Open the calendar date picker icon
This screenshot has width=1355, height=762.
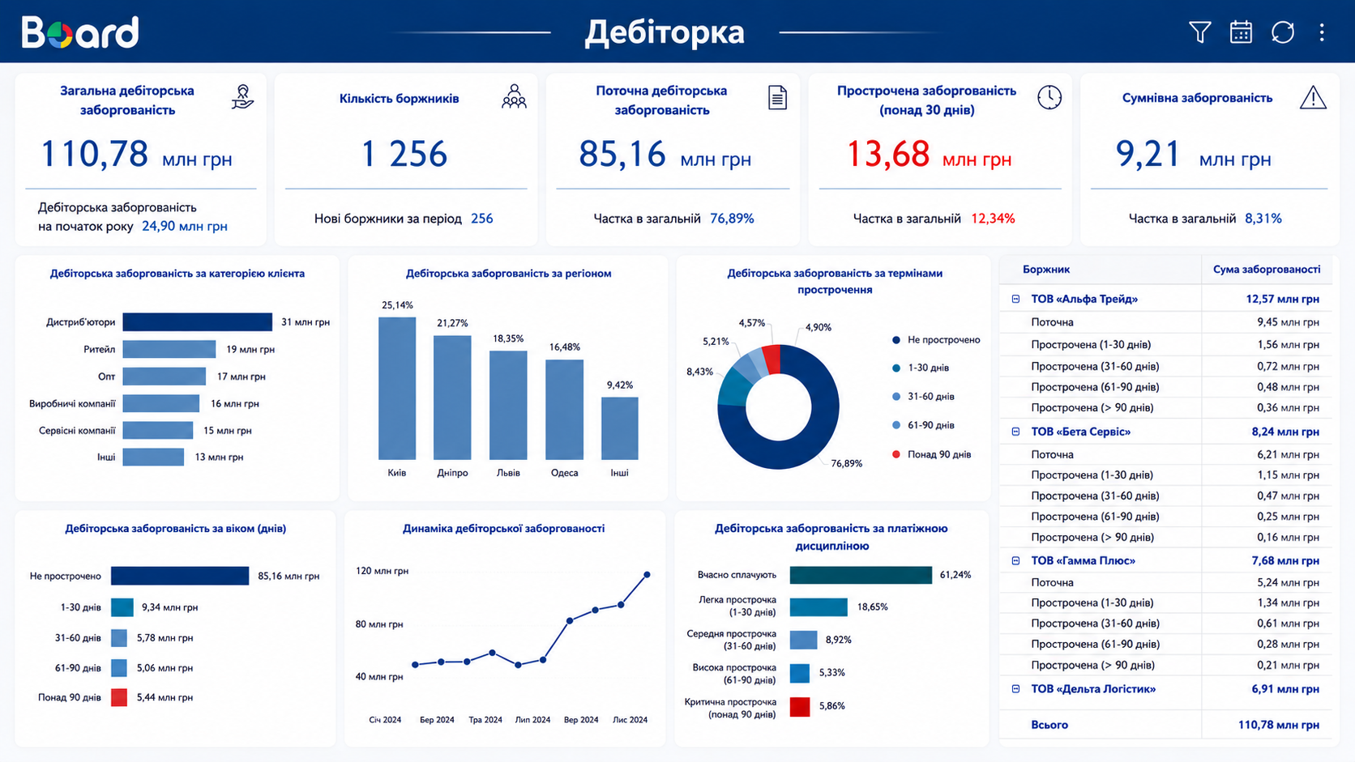[1241, 32]
